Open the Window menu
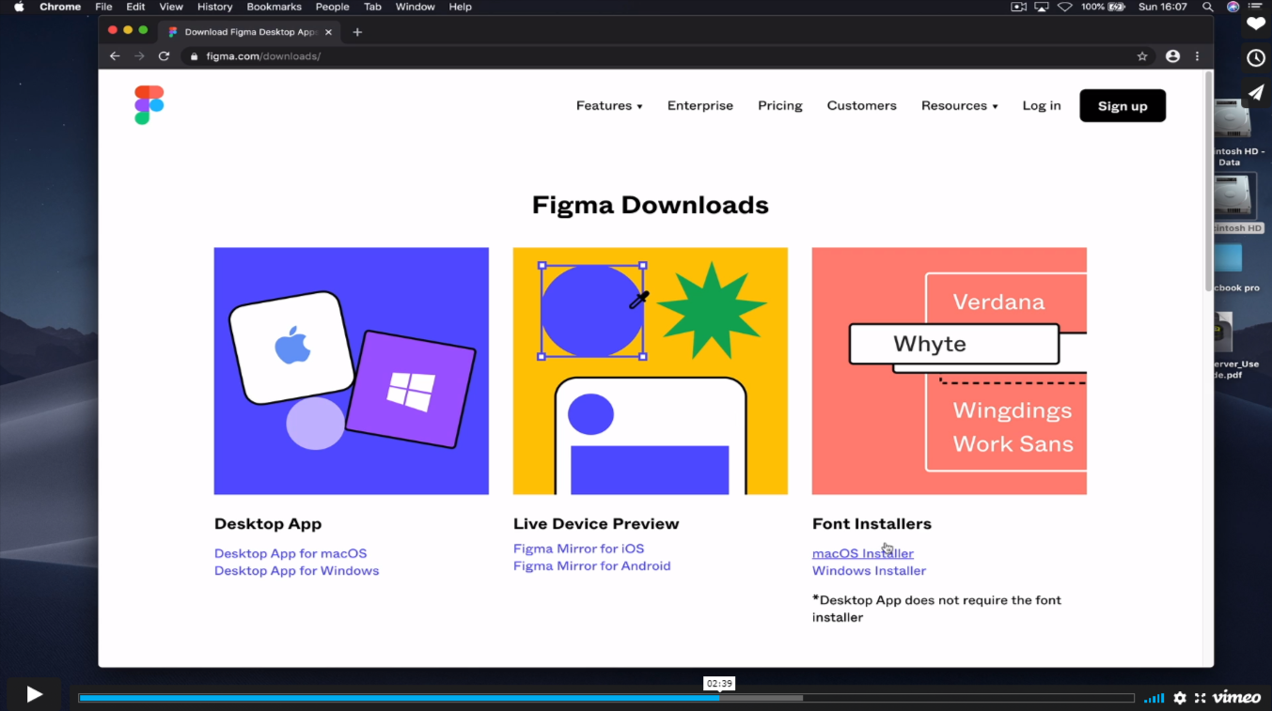Viewport: 1272px width, 711px height. click(x=415, y=7)
